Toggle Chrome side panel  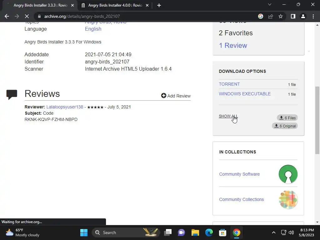[293, 16]
